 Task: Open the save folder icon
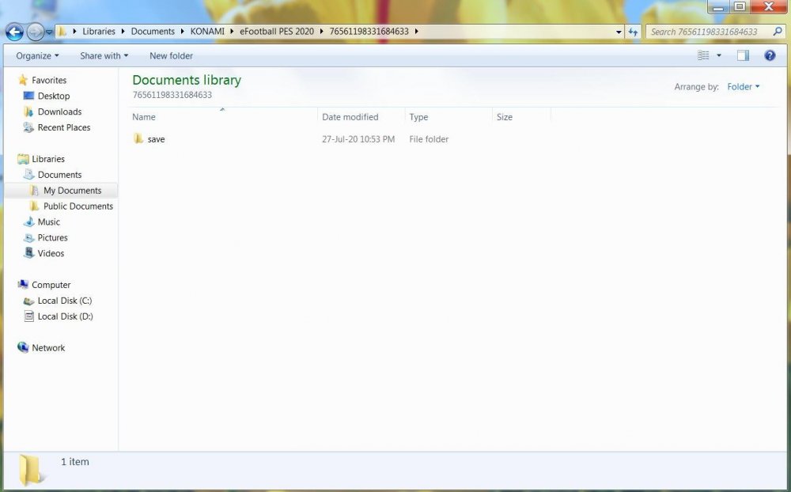point(138,139)
